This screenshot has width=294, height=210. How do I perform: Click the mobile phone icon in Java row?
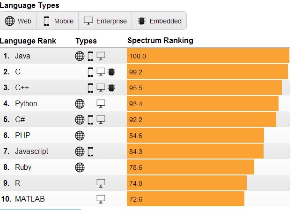coord(91,56)
